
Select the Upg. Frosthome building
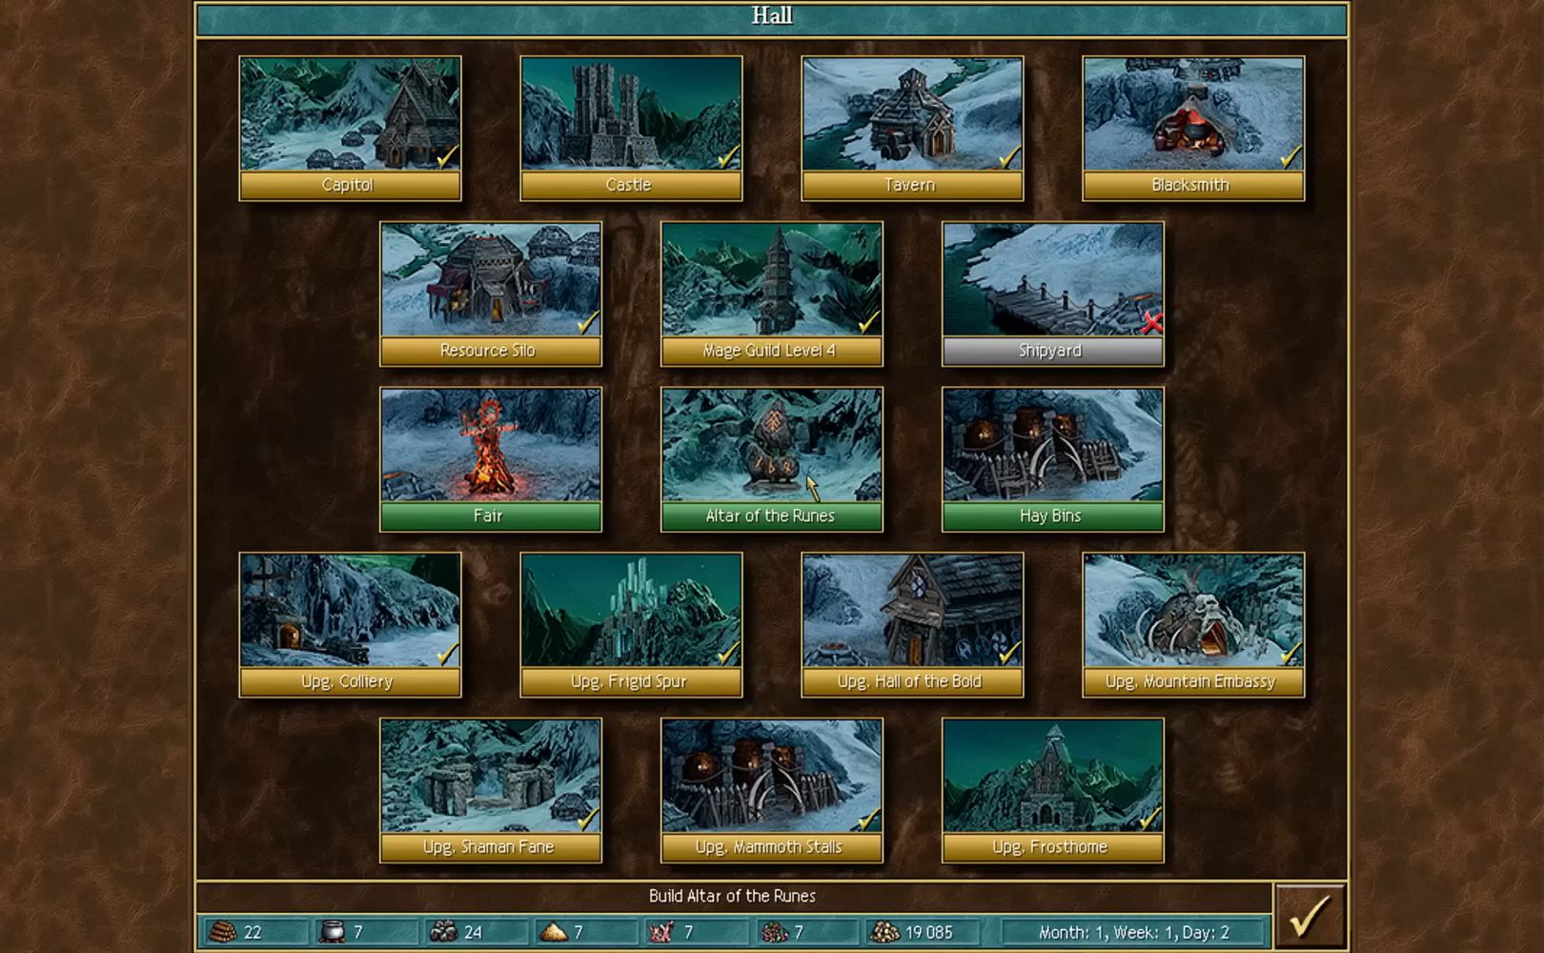click(1053, 790)
